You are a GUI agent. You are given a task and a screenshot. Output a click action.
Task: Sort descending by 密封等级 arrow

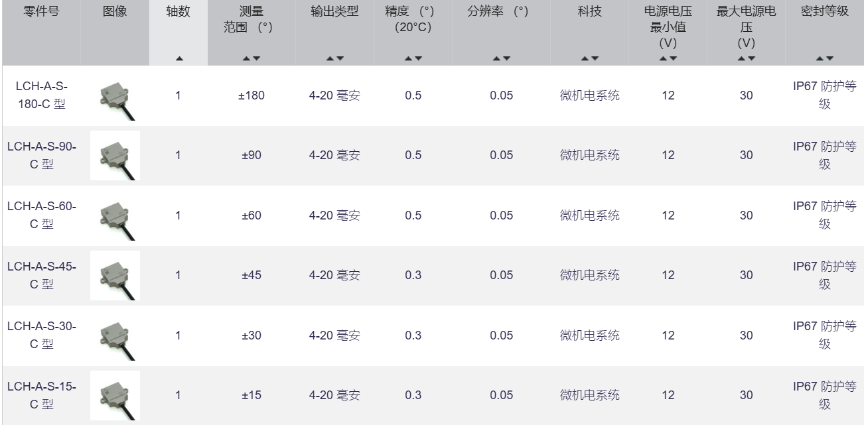tap(829, 59)
